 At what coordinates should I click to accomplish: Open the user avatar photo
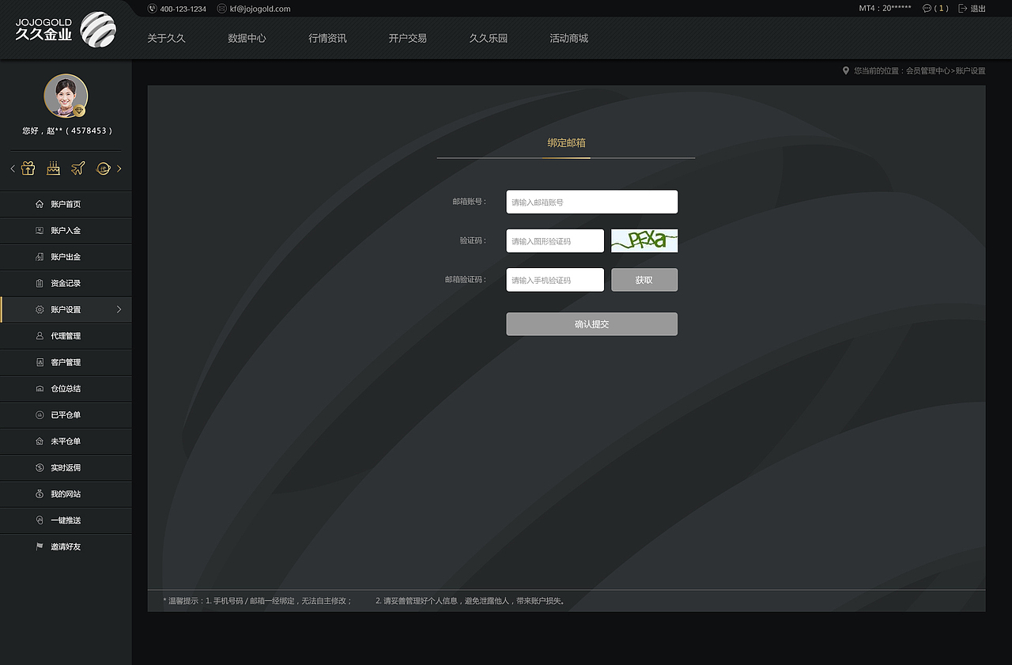[66, 96]
